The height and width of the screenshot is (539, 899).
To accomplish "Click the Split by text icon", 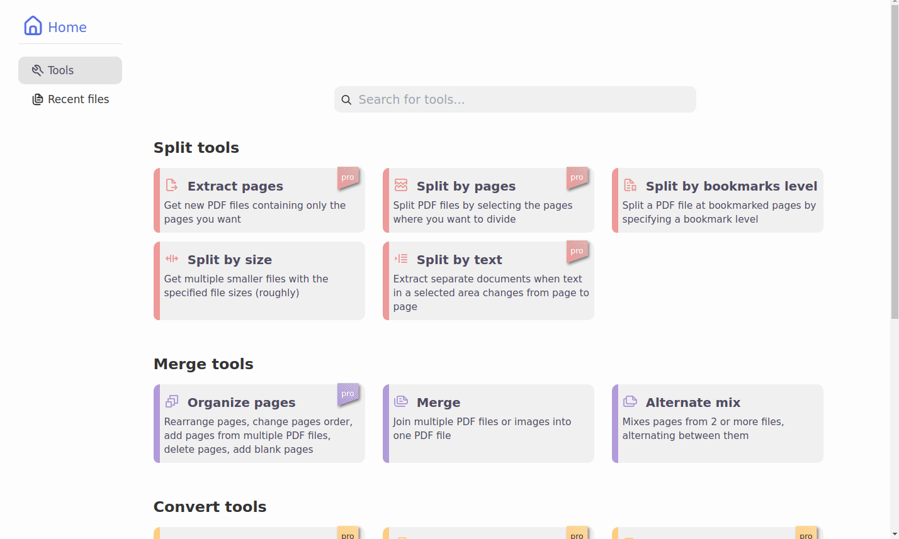I will tap(400, 258).
